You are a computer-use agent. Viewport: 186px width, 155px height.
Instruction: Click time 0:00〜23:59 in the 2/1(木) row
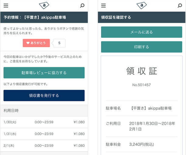44,146
